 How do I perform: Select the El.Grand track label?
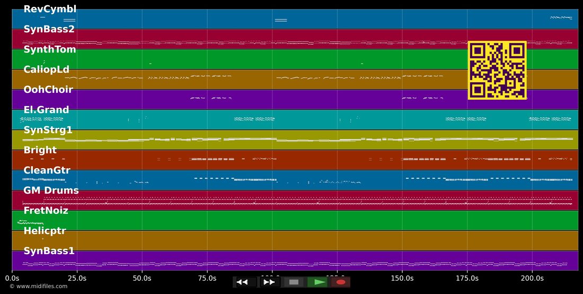(47, 110)
